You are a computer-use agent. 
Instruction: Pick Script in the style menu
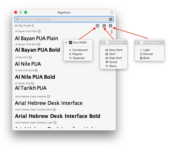click(x=114, y=62)
